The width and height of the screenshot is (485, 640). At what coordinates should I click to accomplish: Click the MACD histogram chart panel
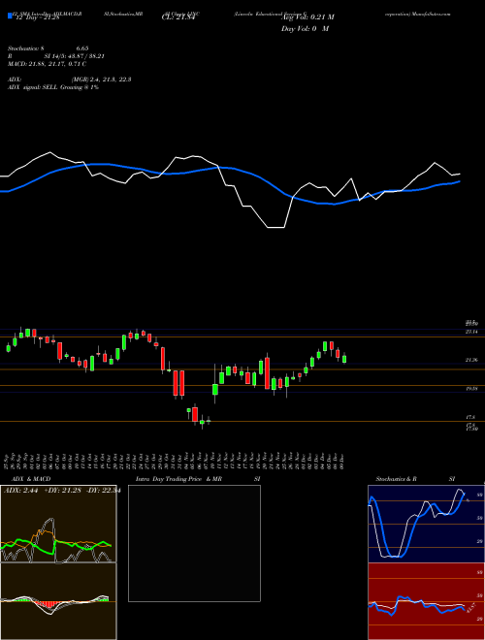pos(58,601)
